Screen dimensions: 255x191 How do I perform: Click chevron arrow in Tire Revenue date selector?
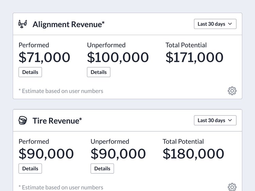coord(230,120)
